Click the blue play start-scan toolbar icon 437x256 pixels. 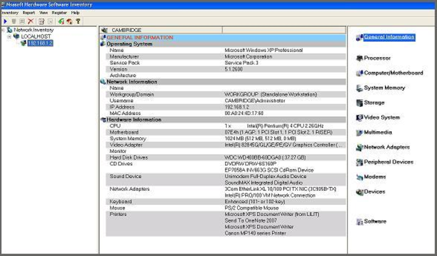pos(5,21)
